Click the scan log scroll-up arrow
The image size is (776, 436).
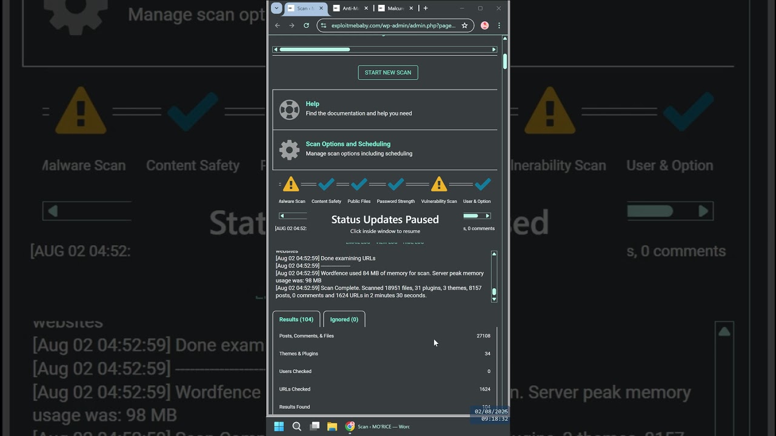tap(494, 254)
